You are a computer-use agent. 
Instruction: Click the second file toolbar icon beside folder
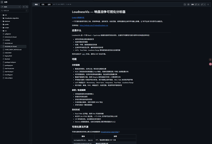(x=188, y=5)
